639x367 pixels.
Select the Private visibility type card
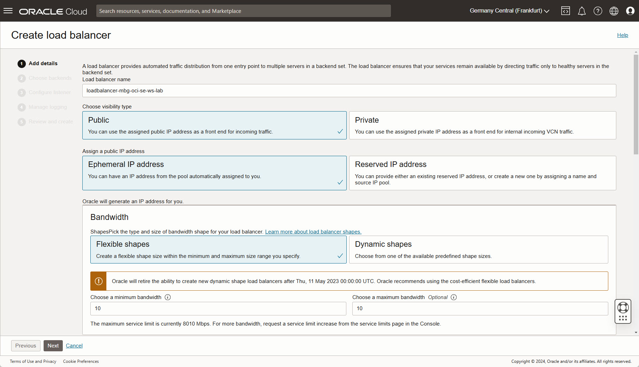tap(482, 125)
